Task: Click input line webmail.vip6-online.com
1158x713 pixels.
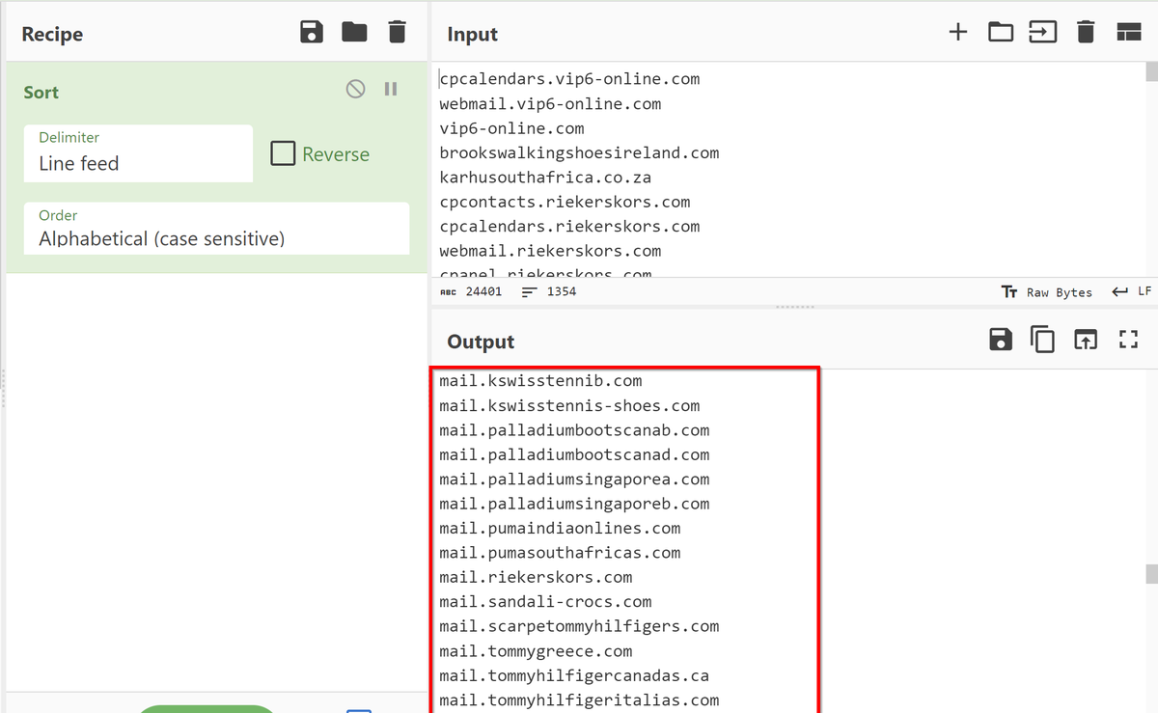Action: [x=550, y=104]
